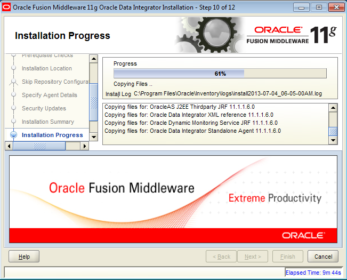The width and height of the screenshot is (347, 280).
Task: Close the installer window
Action: [x=336, y=7]
